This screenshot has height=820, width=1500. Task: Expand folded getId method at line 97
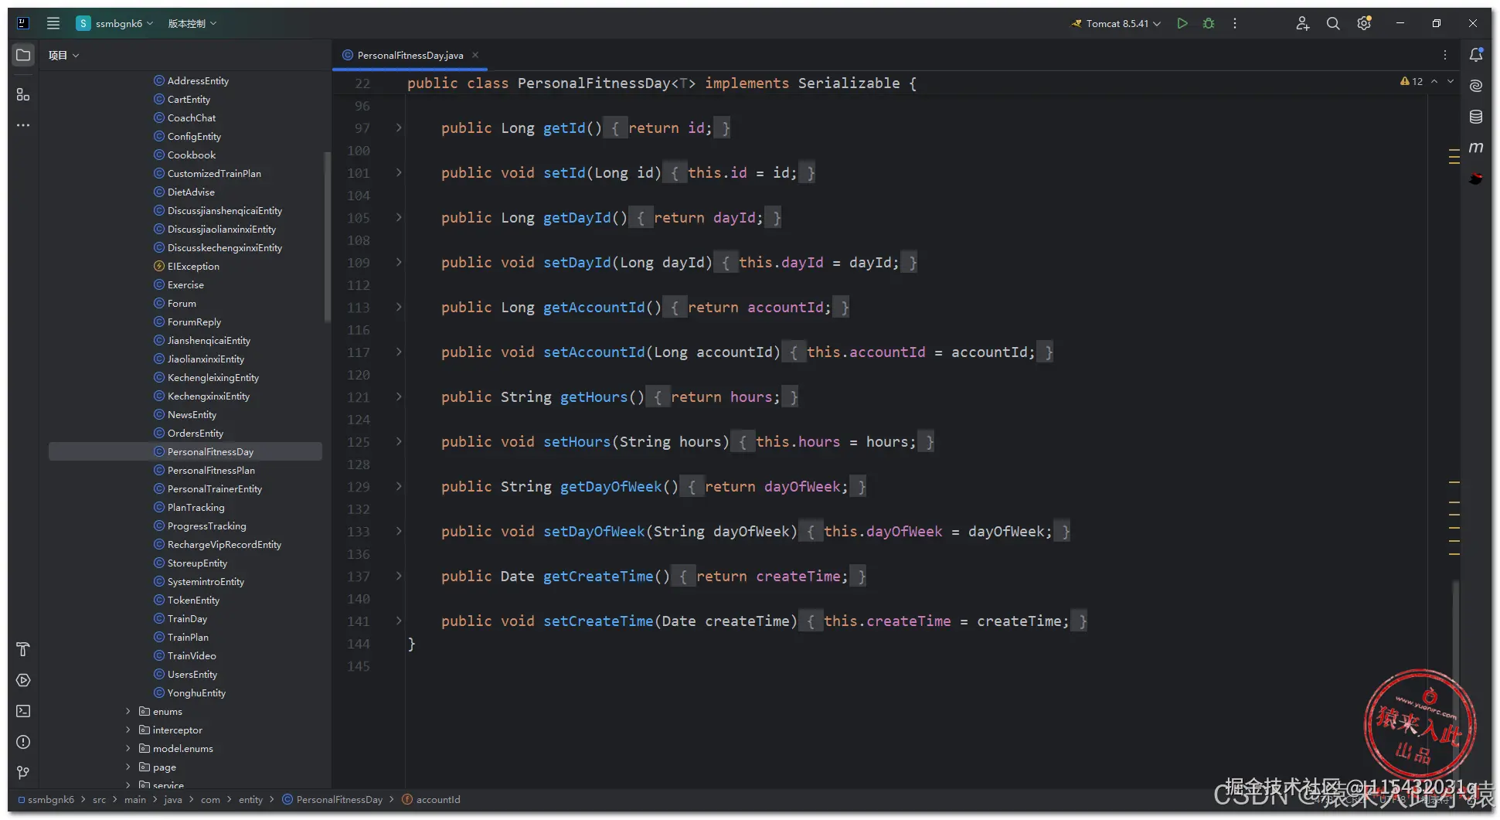point(399,128)
